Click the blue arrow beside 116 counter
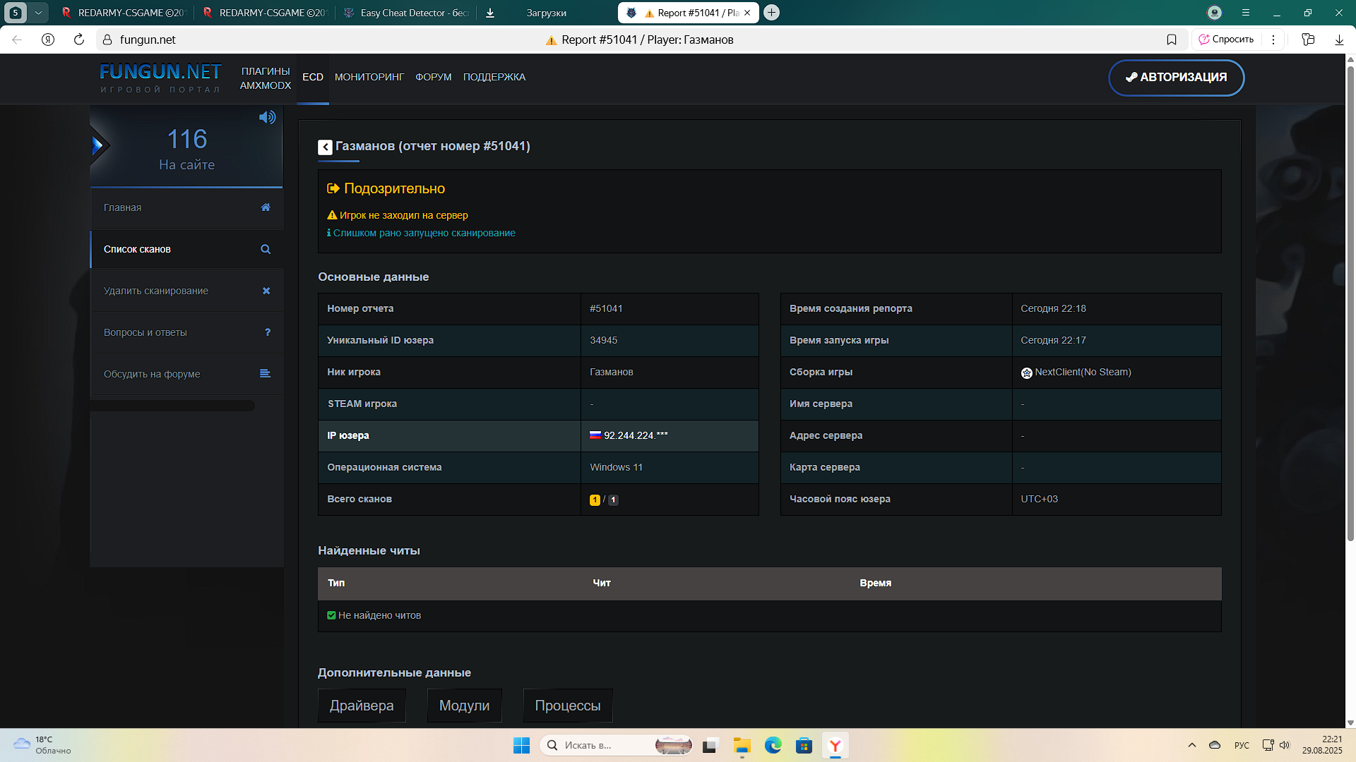The width and height of the screenshot is (1356, 762). [x=98, y=145]
